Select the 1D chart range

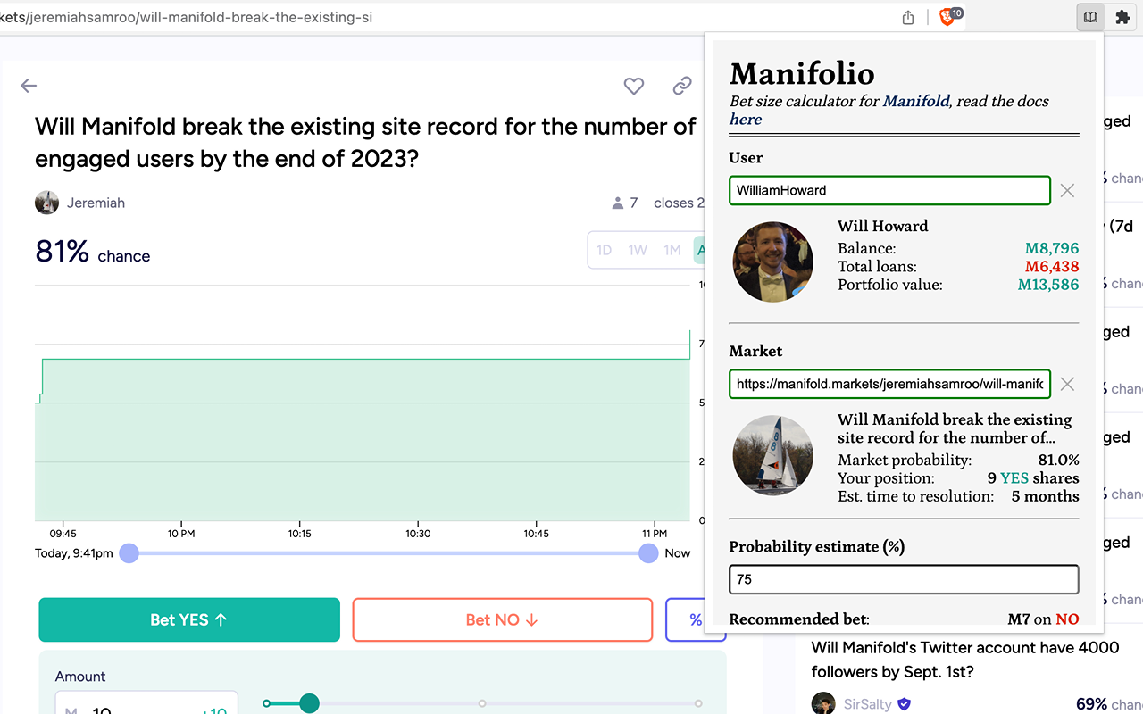pos(605,250)
